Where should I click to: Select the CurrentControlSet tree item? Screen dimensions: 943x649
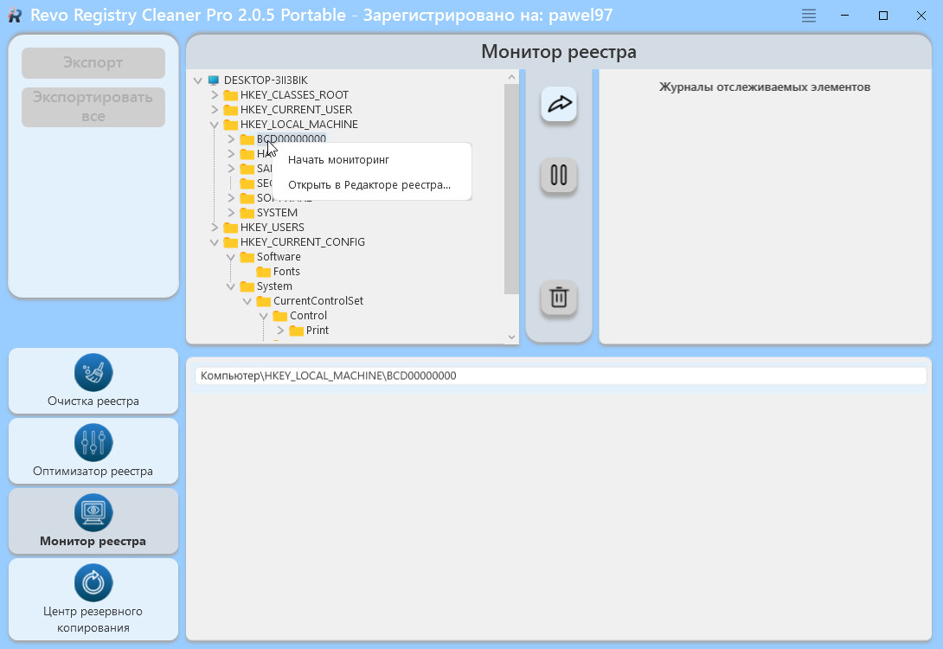pos(318,301)
